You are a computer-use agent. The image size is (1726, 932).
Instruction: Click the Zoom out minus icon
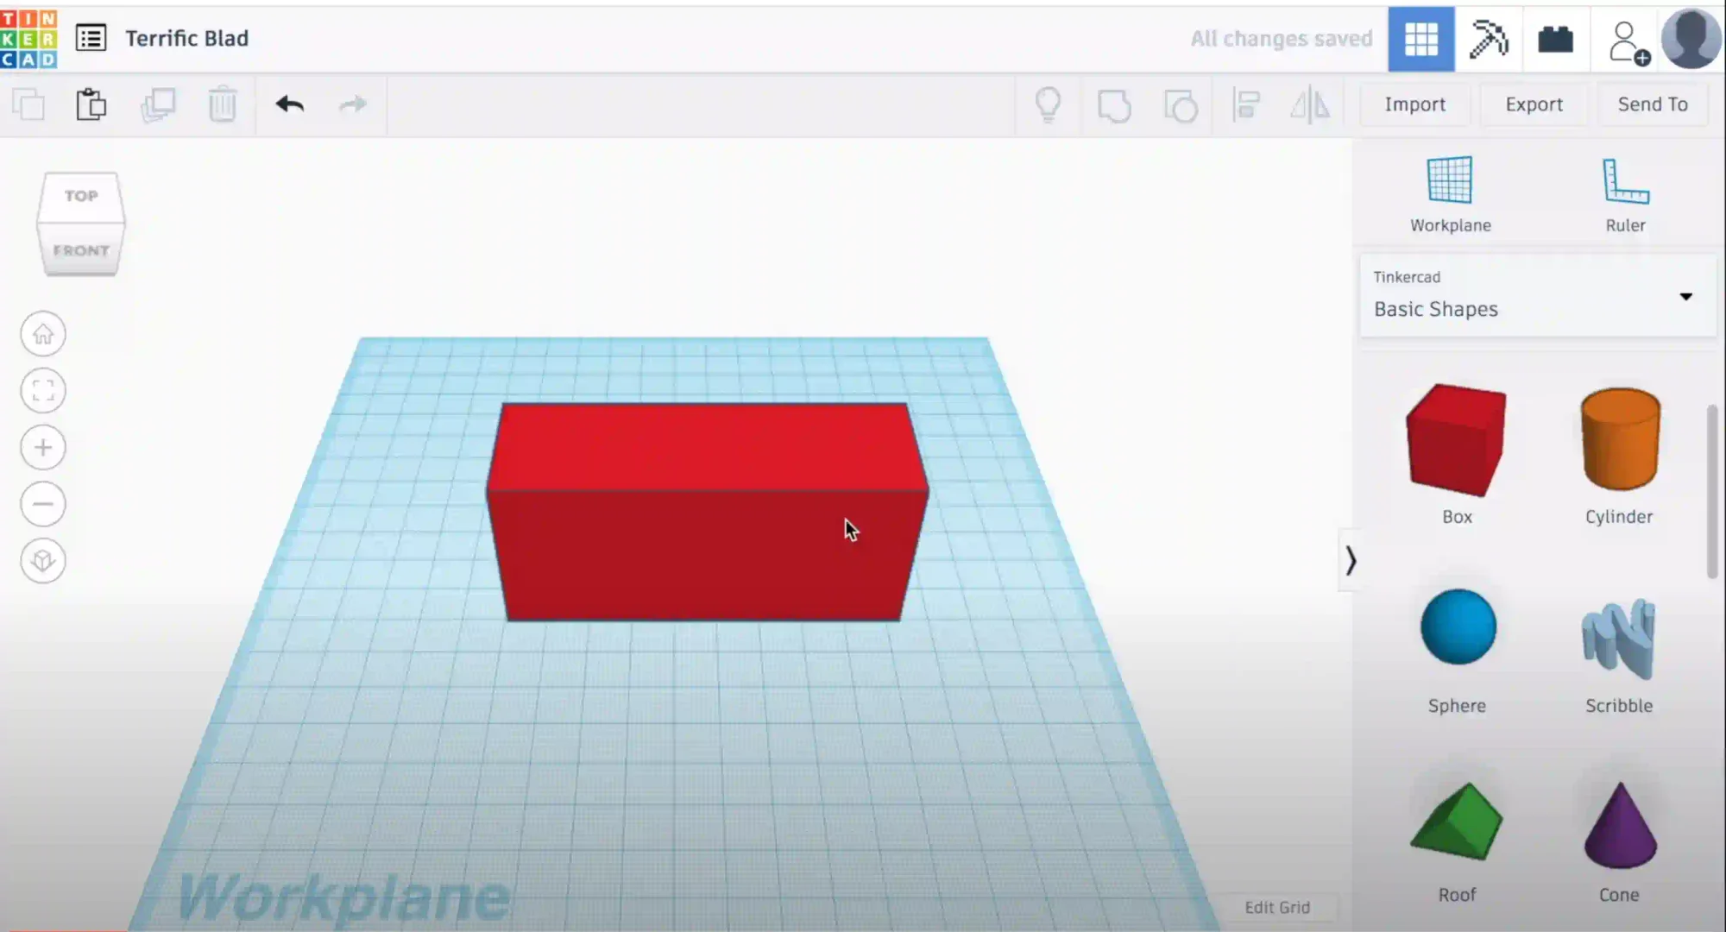click(x=43, y=504)
